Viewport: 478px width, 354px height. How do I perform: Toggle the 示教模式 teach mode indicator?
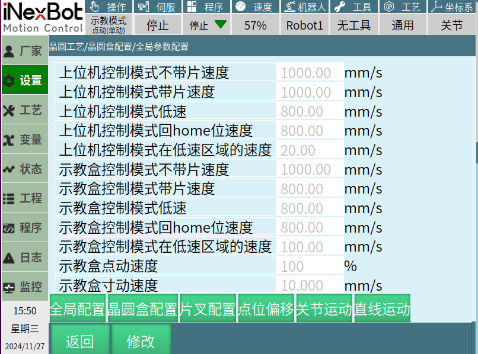tap(109, 25)
